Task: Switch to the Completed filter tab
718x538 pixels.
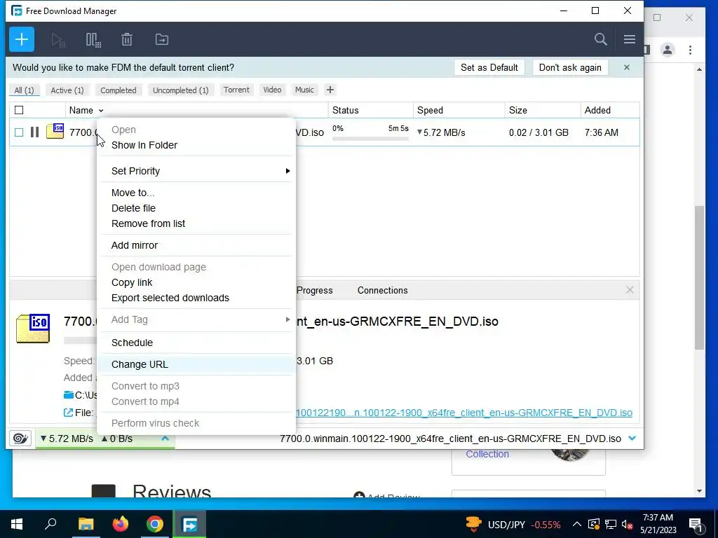Action: coord(118,90)
